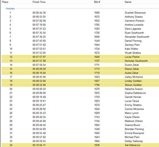159x147 pixels.
Task: Click finish time 00:07:57.98
Action: pos(39,61)
